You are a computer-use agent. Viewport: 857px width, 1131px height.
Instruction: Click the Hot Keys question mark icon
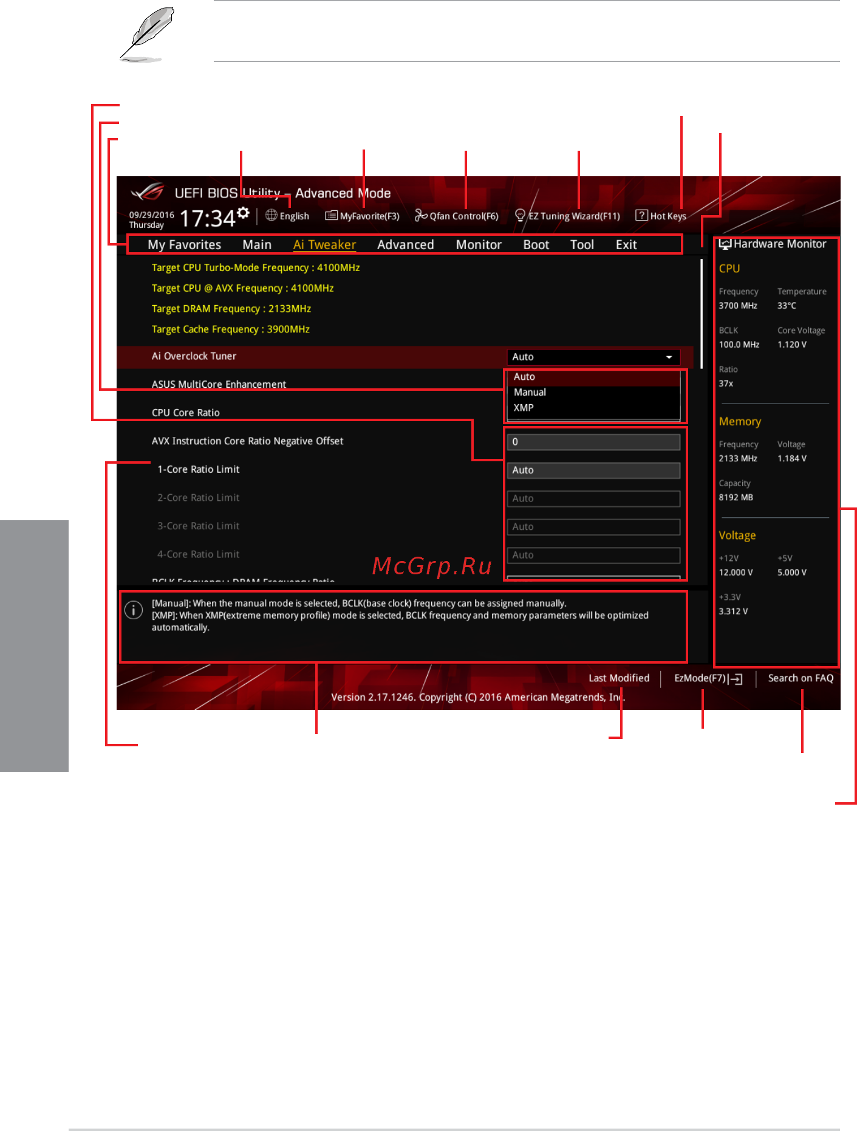click(641, 215)
